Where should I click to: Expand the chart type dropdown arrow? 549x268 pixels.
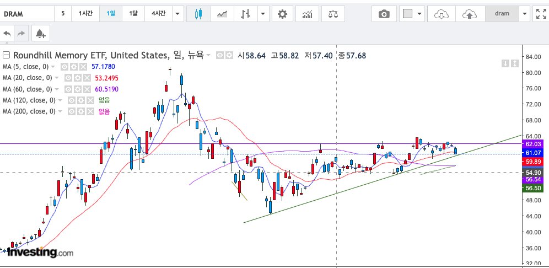pos(263,14)
